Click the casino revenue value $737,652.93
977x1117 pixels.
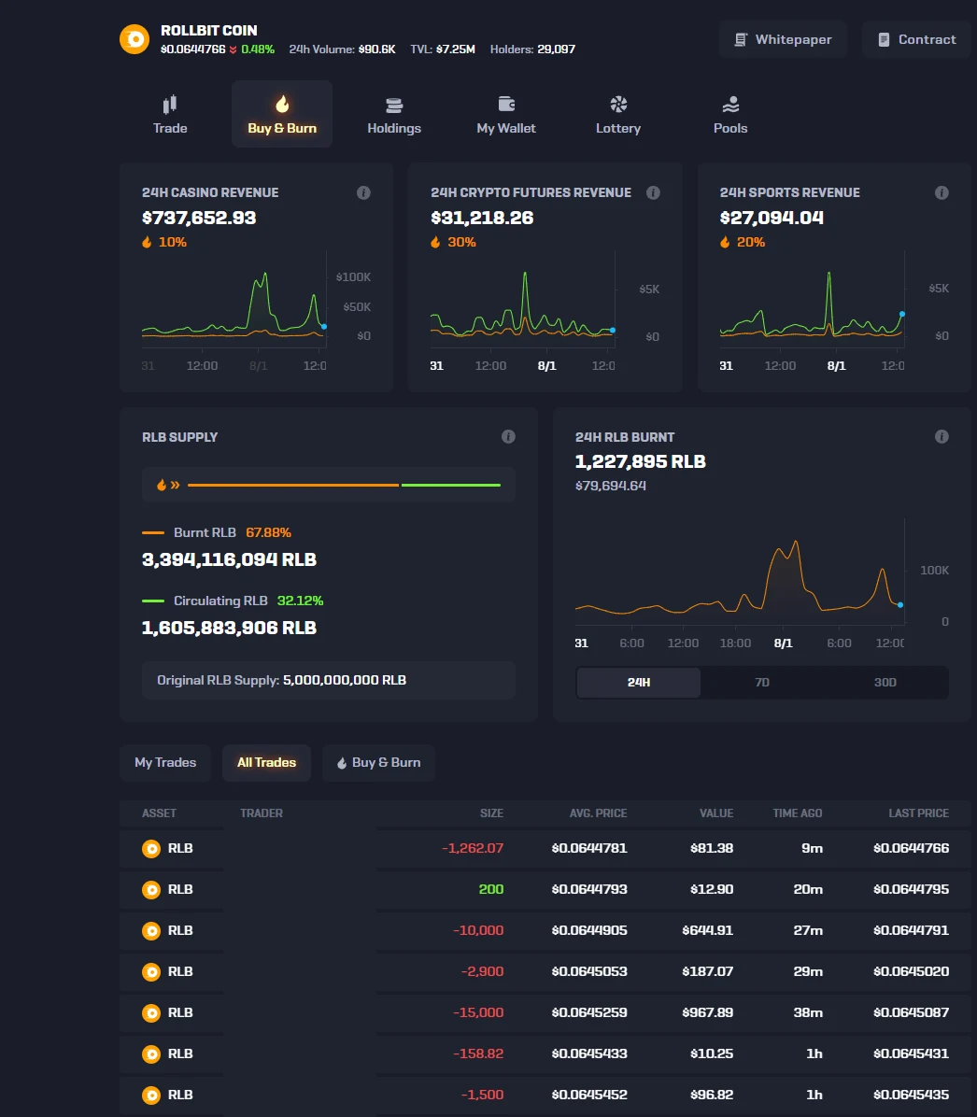199,218
